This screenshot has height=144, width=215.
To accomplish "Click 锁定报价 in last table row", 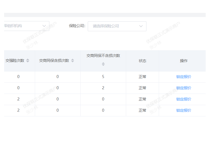I will (x=184, y=110).
